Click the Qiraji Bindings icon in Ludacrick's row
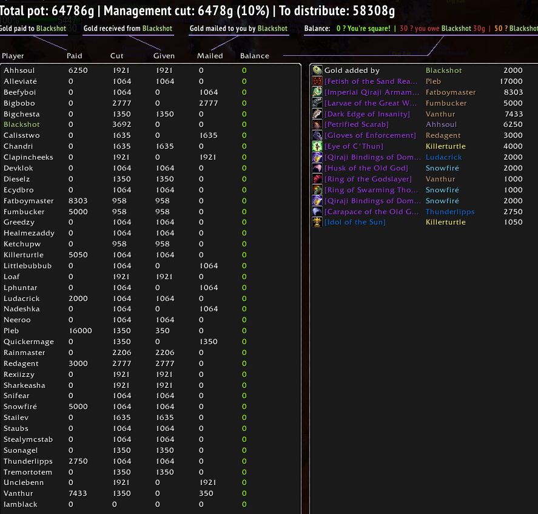 click(317, 157)
